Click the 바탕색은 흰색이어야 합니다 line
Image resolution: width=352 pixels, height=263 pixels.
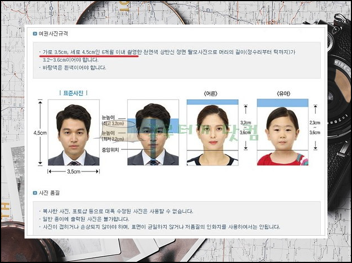point(74,67)
